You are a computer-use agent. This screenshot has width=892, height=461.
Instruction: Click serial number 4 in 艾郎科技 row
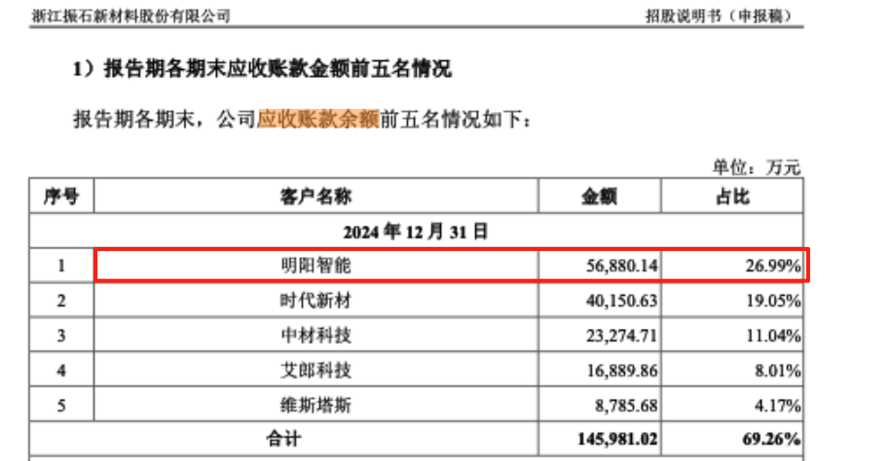pyautogui.click(x=61, y=371)
